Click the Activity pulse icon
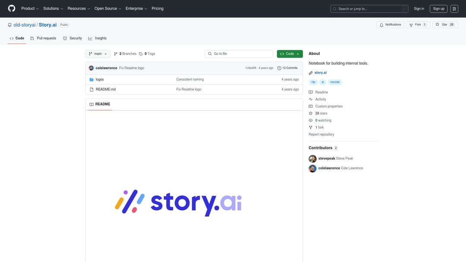This screenshot has width=466, height=262. (311, 100)
